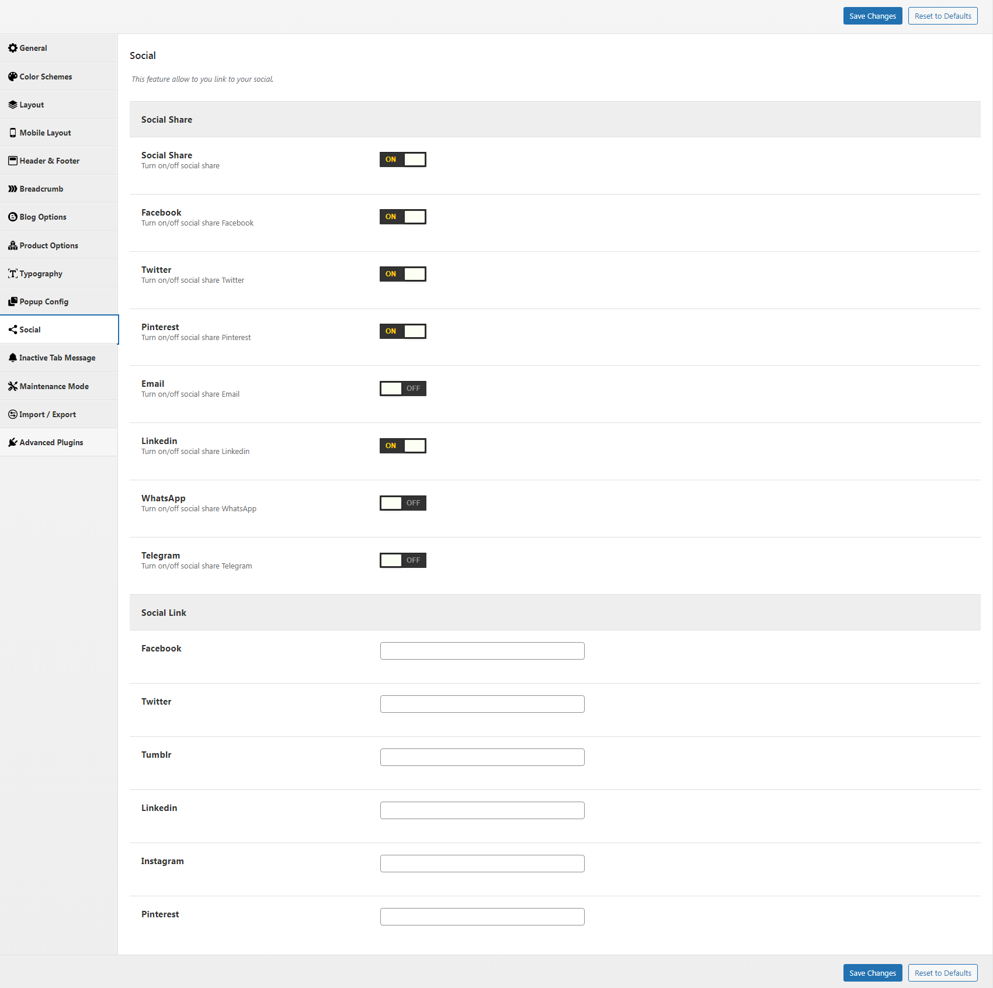Open the Header & Footer tab
Image resolution: width=993 pixels, height=988 pixels.
tap(50, 161)
